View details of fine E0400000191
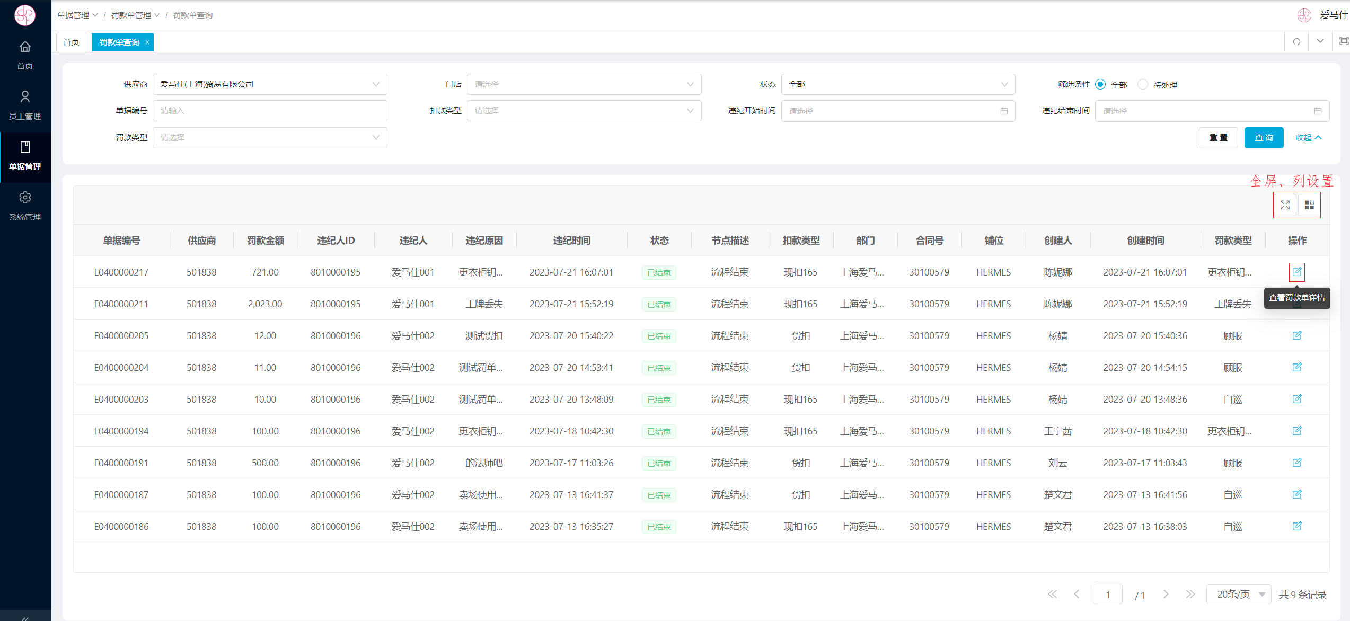Screen dimensions: 1350x621 (x=1297, y=463)
